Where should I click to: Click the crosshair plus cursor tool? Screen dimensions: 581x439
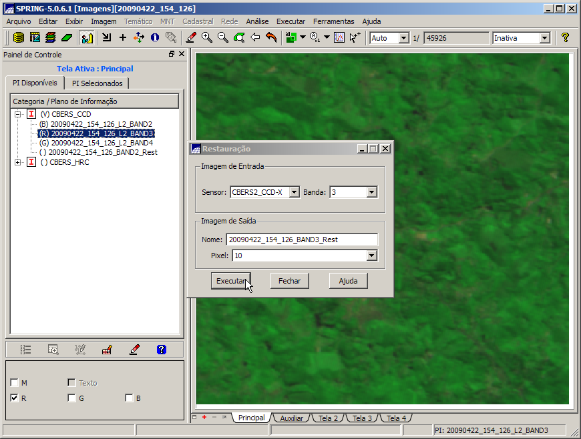tap(122, 38)
